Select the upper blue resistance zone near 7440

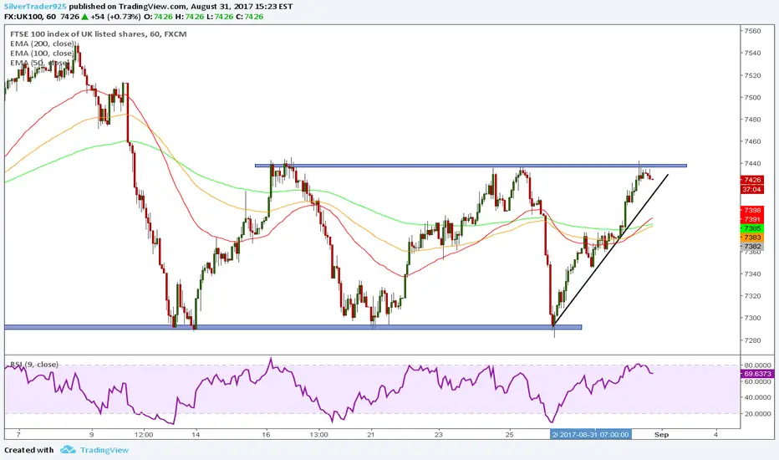point(471,166)
